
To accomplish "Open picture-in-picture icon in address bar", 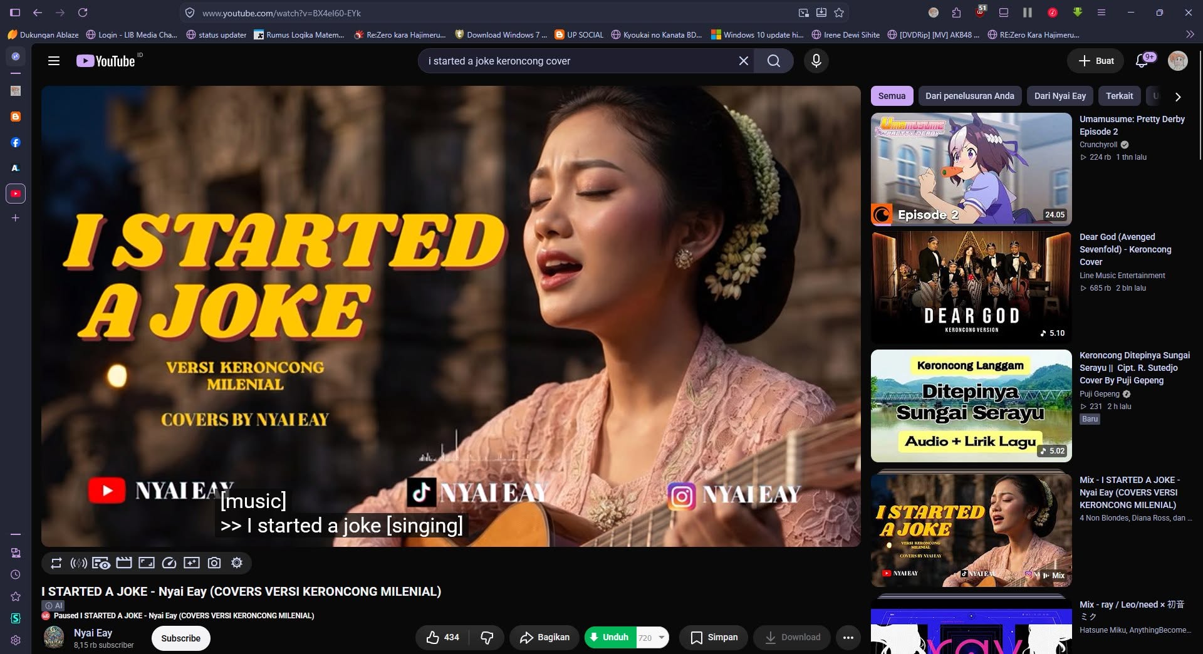I will (803, 13).
